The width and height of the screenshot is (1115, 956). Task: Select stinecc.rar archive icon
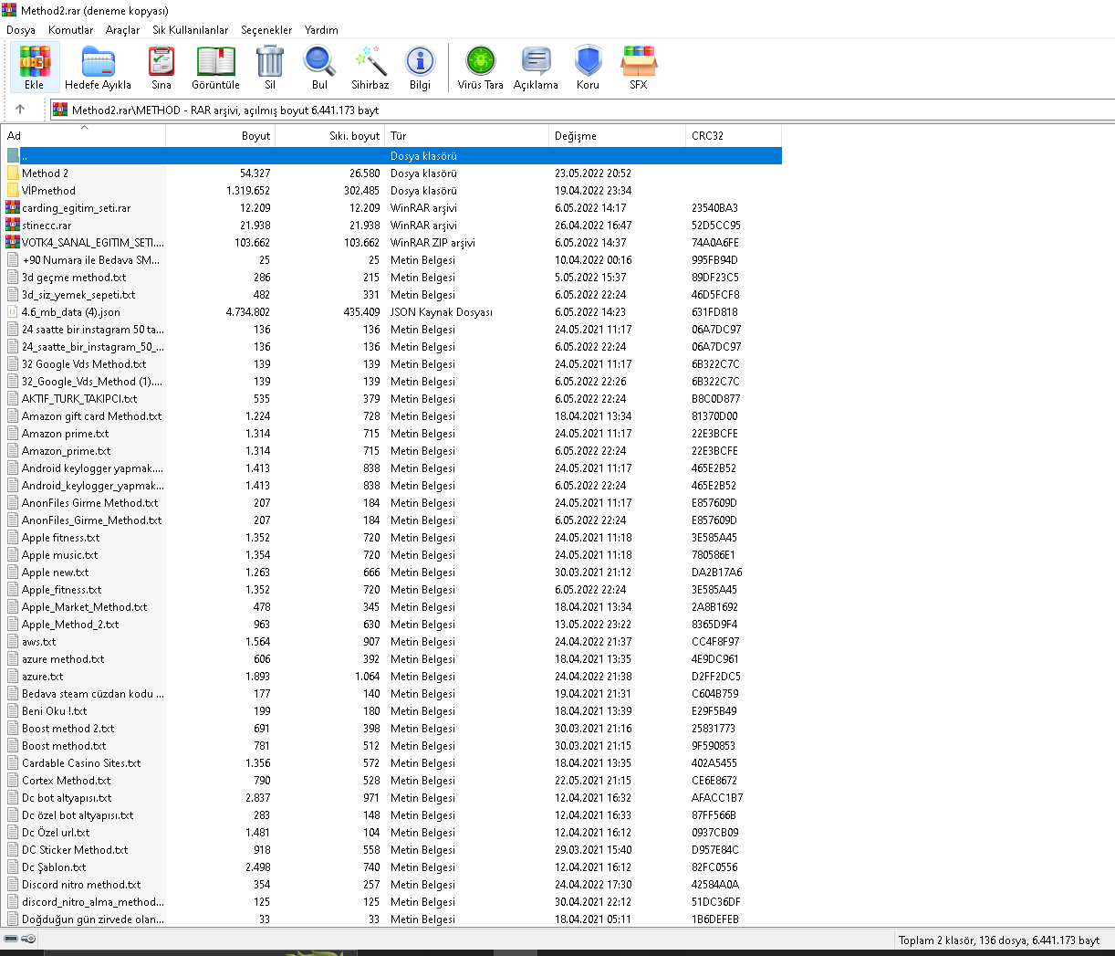tap(13, 225)
